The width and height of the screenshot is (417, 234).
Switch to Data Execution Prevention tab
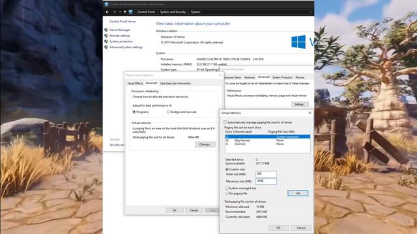coord(175,83)
